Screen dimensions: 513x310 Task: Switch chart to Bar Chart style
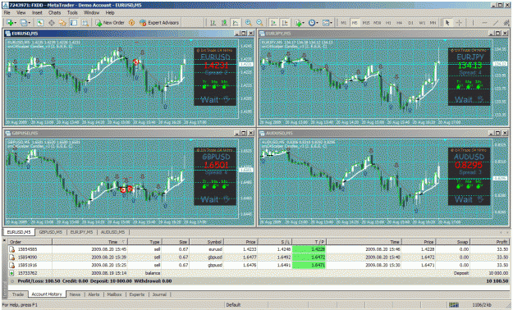(213, 23)
